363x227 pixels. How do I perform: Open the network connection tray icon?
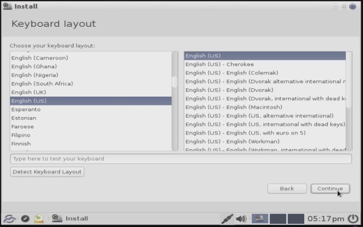pos(227,218)
